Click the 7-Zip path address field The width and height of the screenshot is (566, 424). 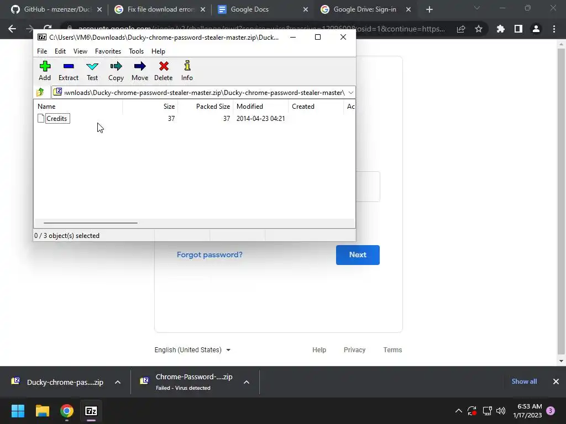pyautogui.click(x=204, y=93)
